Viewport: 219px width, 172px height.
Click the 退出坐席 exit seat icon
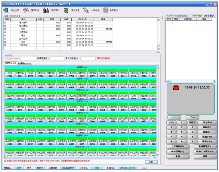point(6,10)
